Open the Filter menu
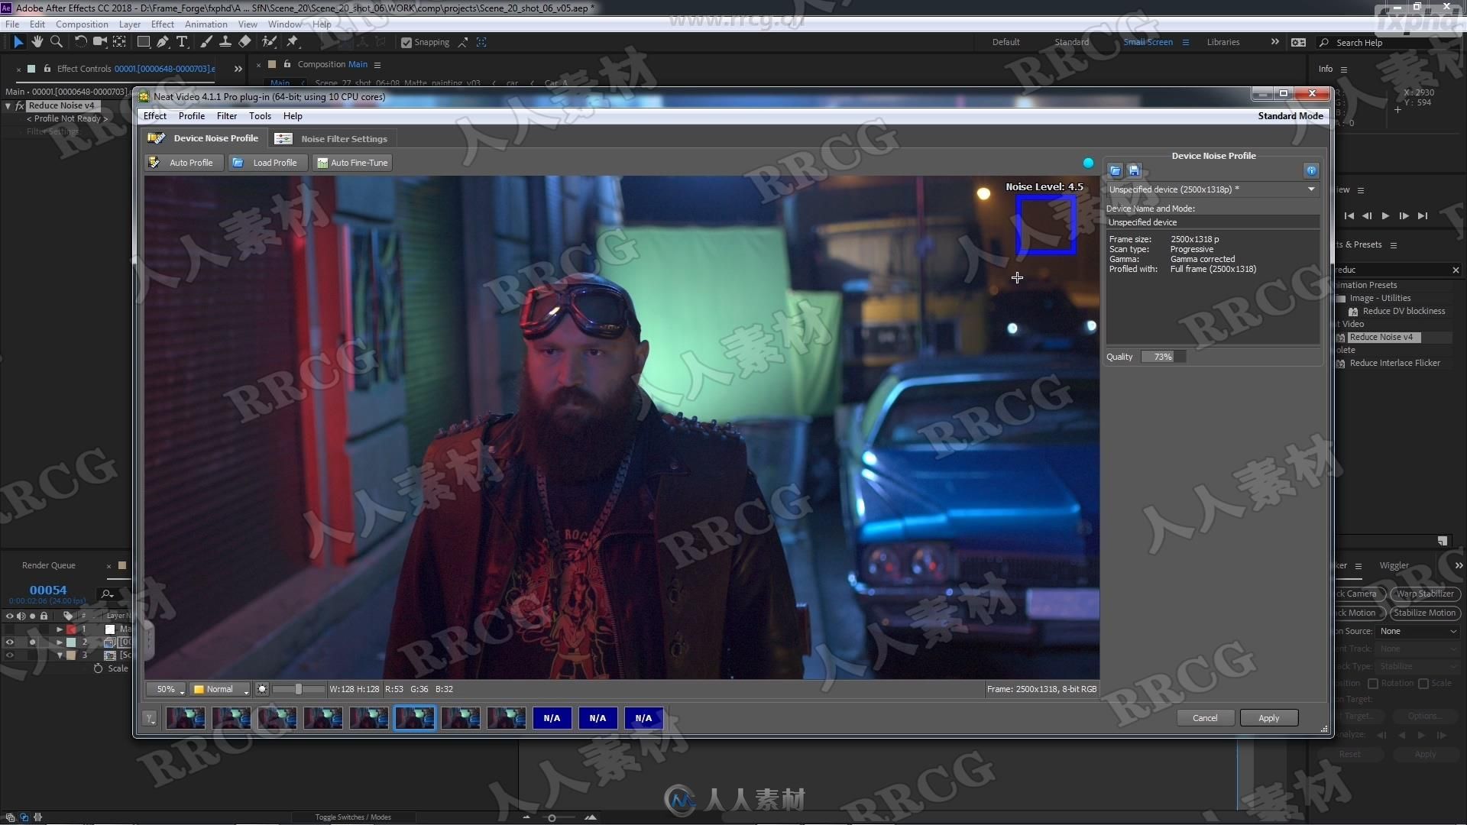Image resolution: width=1467 pixels, height=825 pixels. [225, 115]
